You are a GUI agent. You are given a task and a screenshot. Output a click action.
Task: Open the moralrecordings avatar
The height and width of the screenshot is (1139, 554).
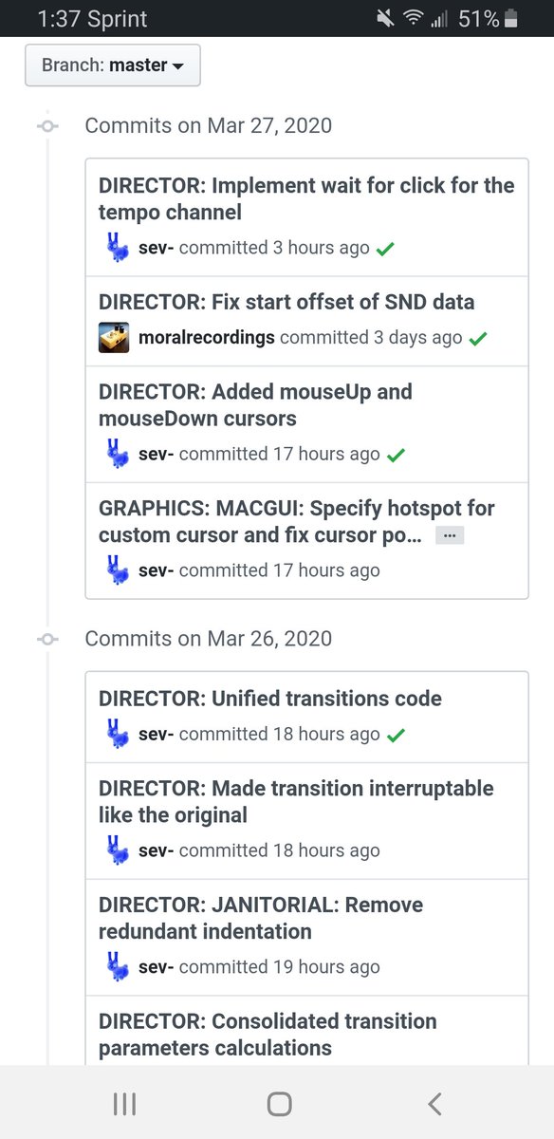click(115, 338)
